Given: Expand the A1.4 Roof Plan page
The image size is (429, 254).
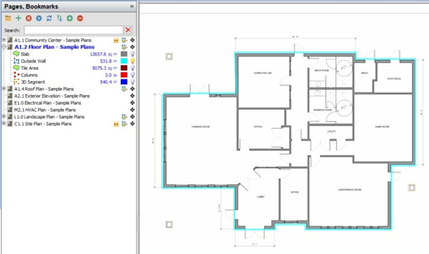Looking at the screenshot, I should (4, 88).
